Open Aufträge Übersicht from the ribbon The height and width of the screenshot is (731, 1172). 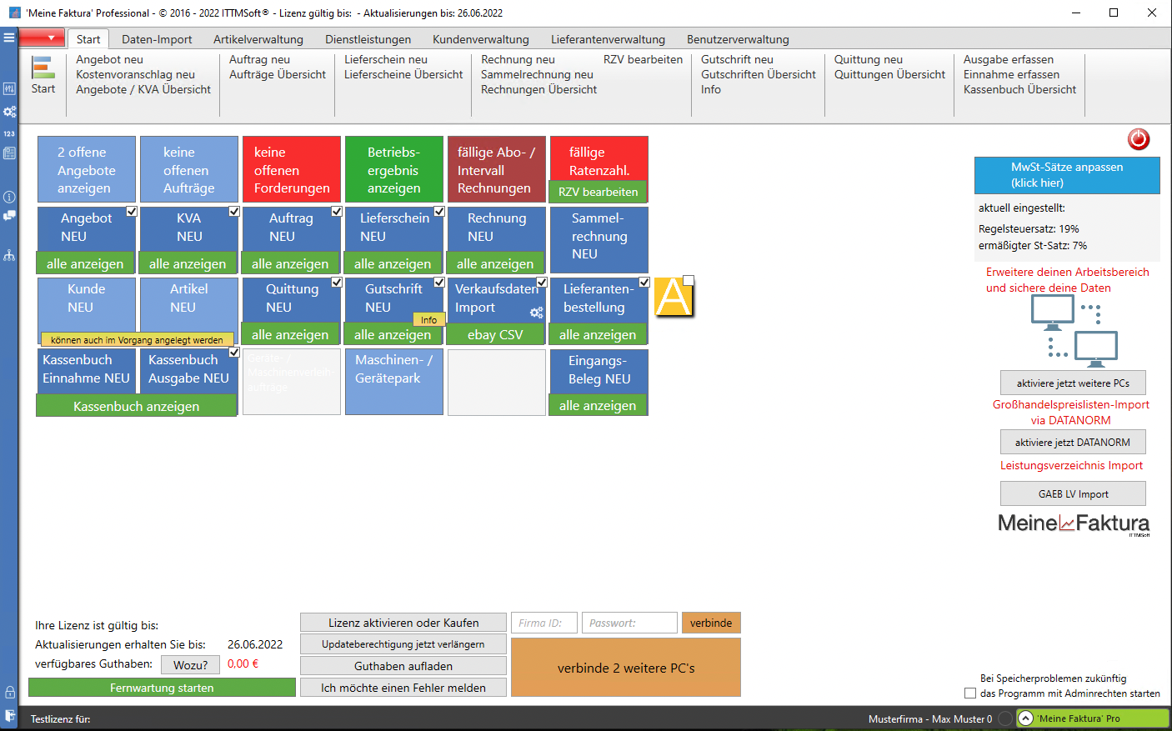tap(278, 74)
